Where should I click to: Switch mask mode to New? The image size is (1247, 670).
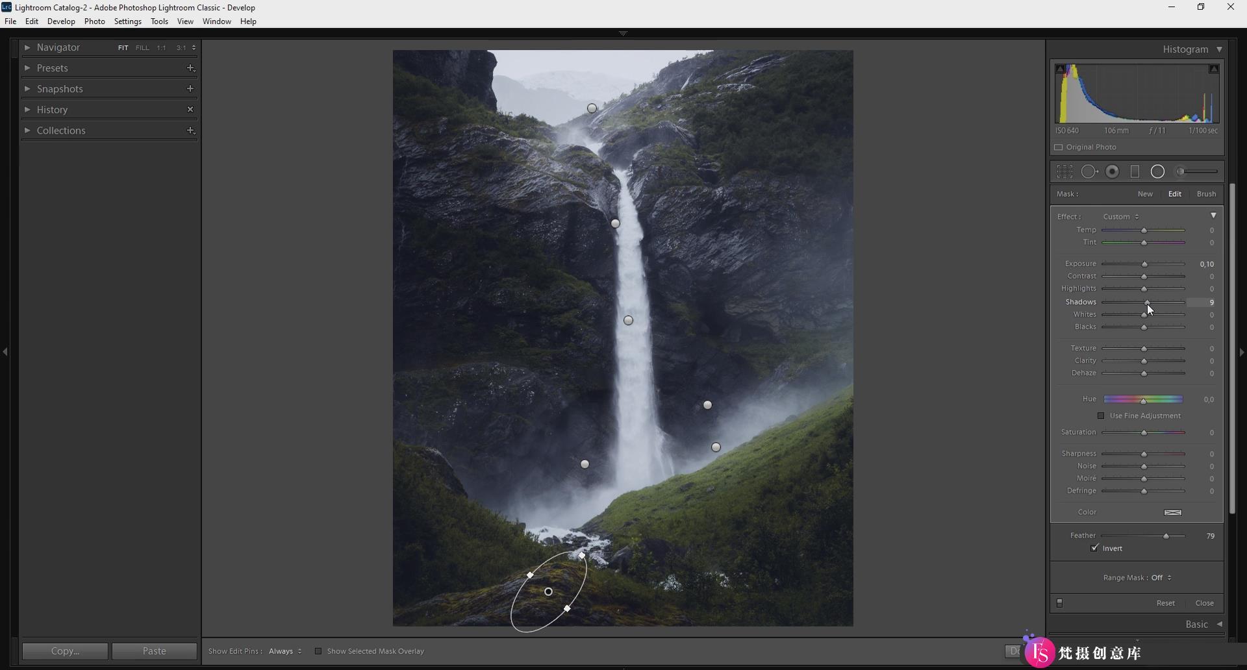tap(1145, 194)
